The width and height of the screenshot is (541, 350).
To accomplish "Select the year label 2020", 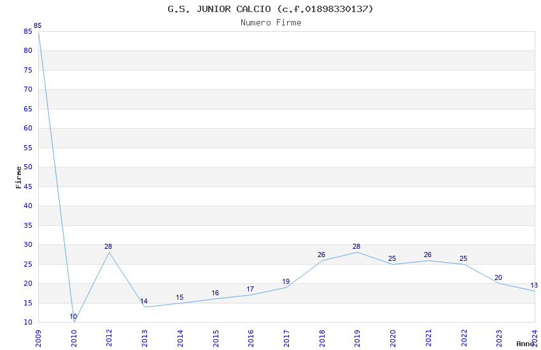I will coord(393,338).
